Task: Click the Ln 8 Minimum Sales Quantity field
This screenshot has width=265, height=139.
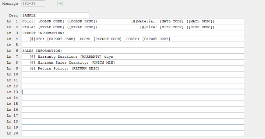Action: [133, 63]
